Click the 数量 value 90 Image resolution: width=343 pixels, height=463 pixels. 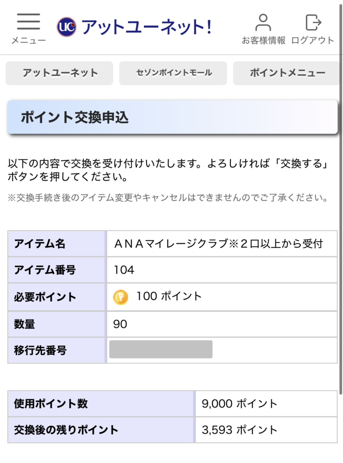click(120, 324)
